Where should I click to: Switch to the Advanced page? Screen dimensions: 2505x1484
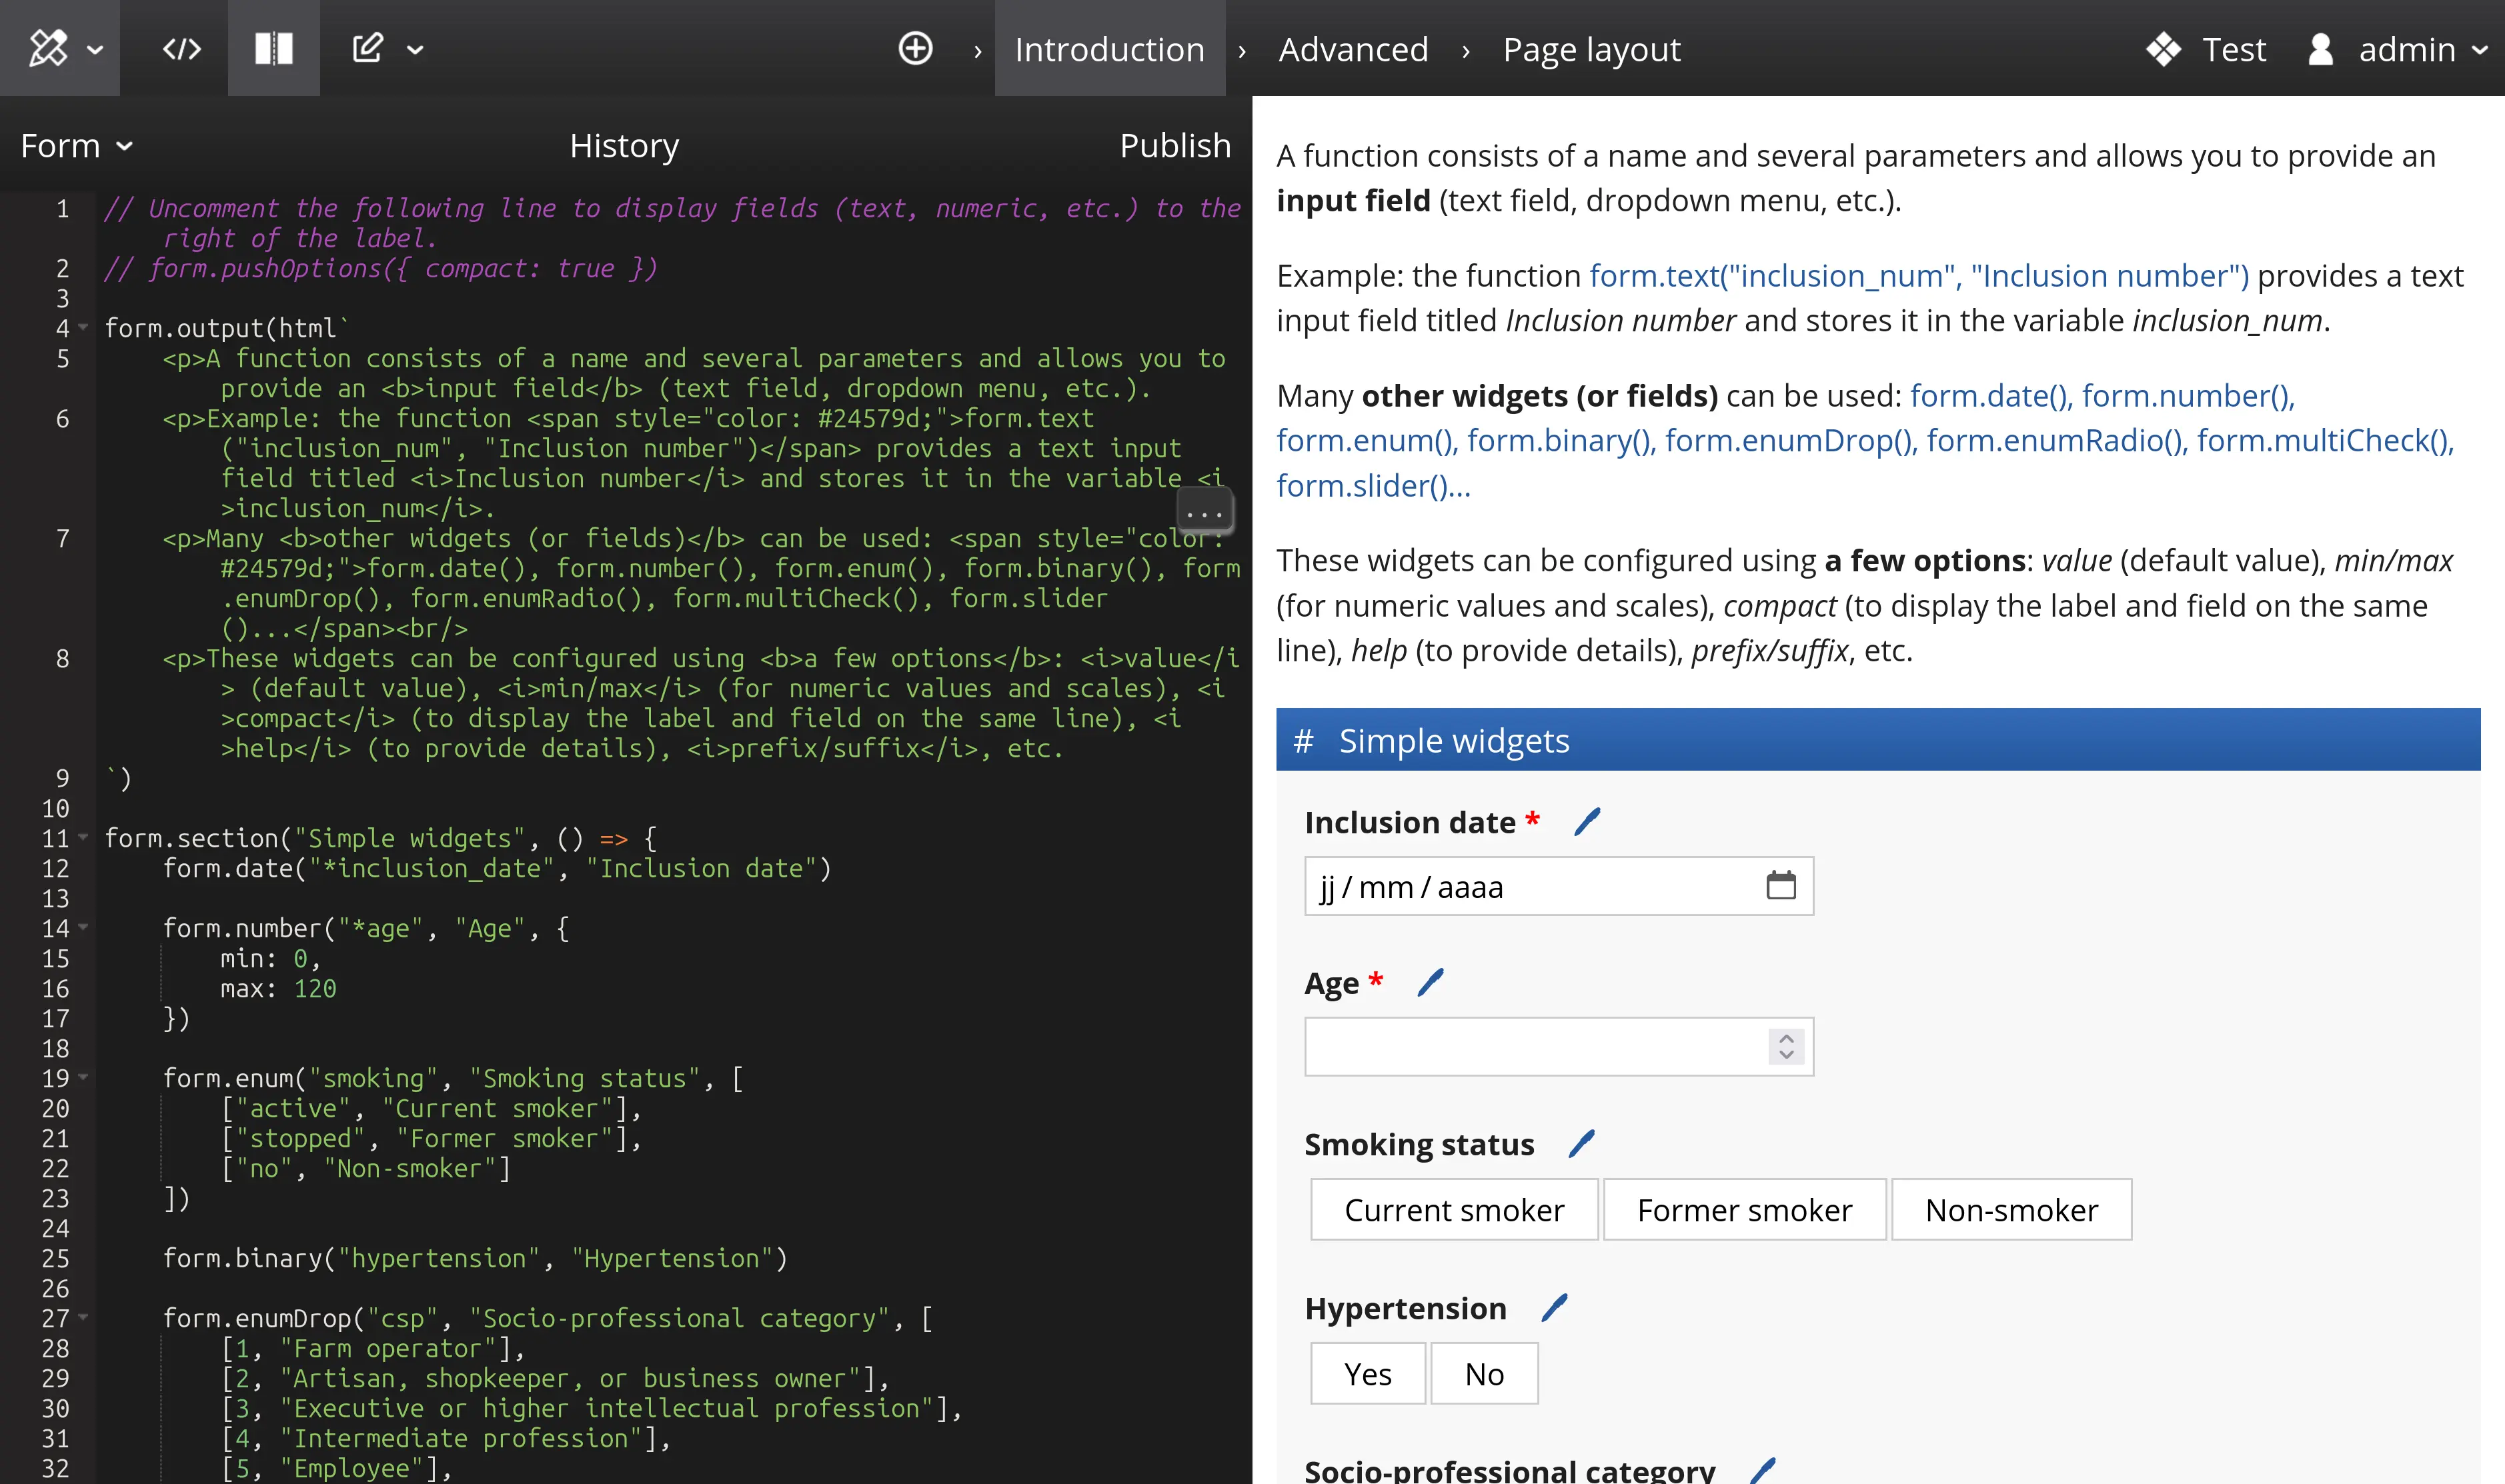click(1353, 48)
